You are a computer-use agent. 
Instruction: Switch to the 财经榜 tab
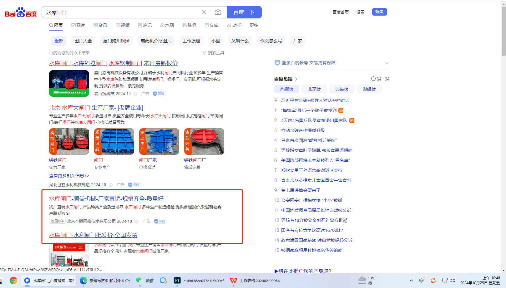tap(369, 89)
